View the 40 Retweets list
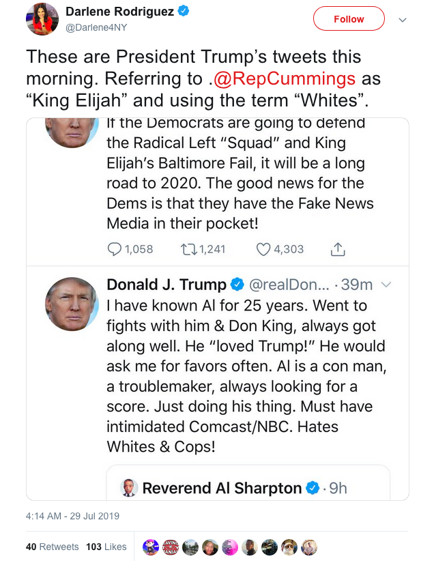This screenshot has height=561, width=434. point(52,547)
